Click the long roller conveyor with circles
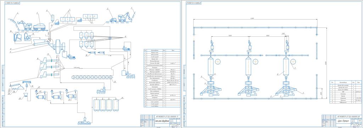The height and width of the screenshot is (128, 363). [92, 78]
